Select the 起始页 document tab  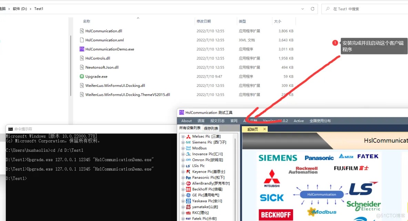252,129
